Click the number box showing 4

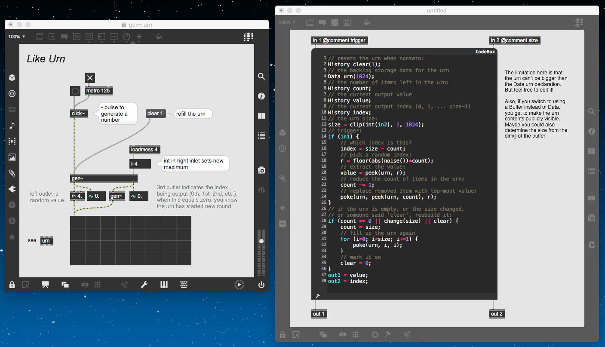140,164
